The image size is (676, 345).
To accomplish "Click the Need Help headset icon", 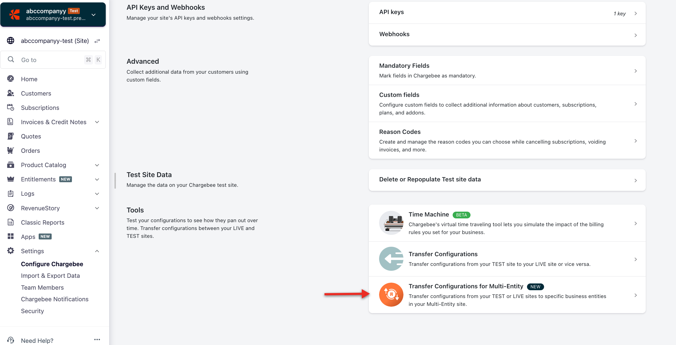I will point(11,340).
